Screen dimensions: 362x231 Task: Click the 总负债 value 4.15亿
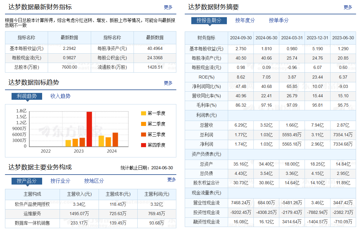pos(317,173)
